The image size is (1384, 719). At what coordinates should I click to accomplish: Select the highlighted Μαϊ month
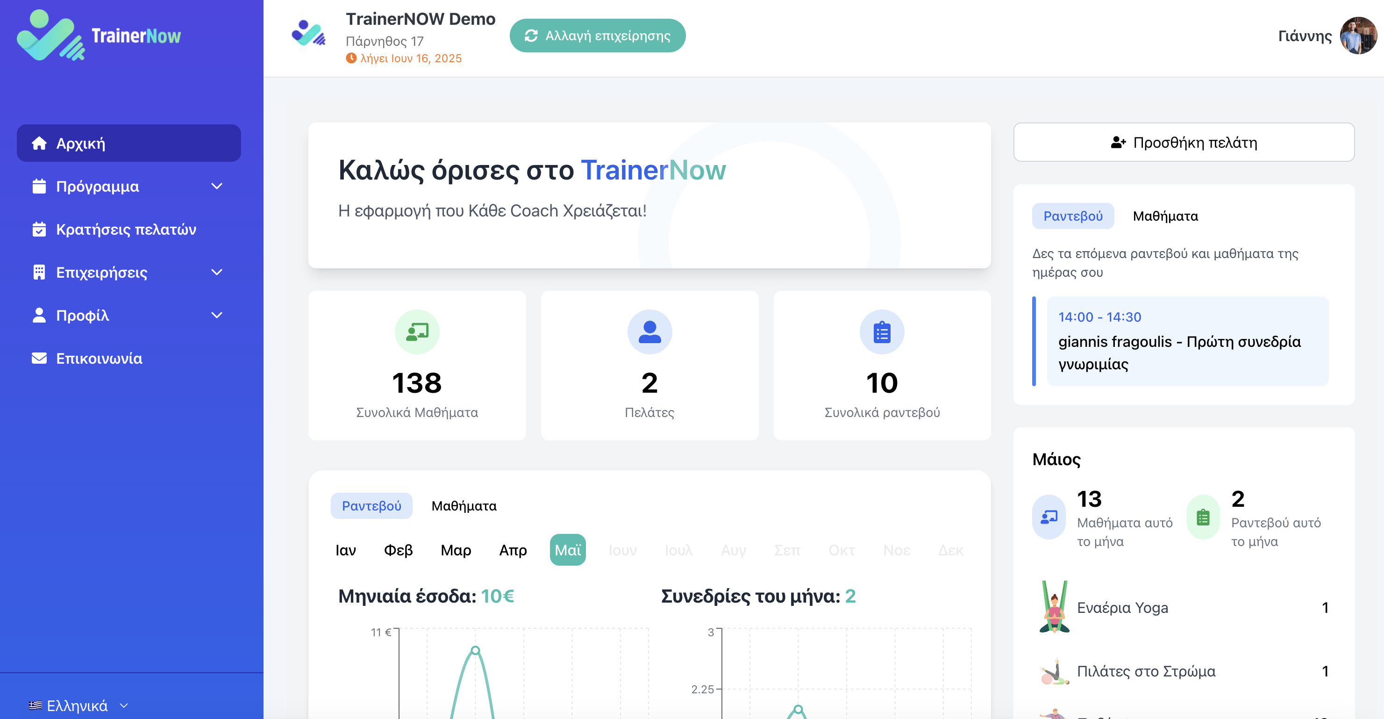(568, 550)
